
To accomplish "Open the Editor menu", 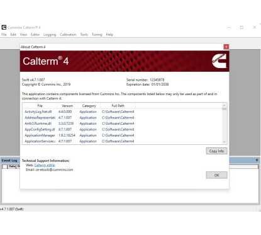I will click(35, 35).
